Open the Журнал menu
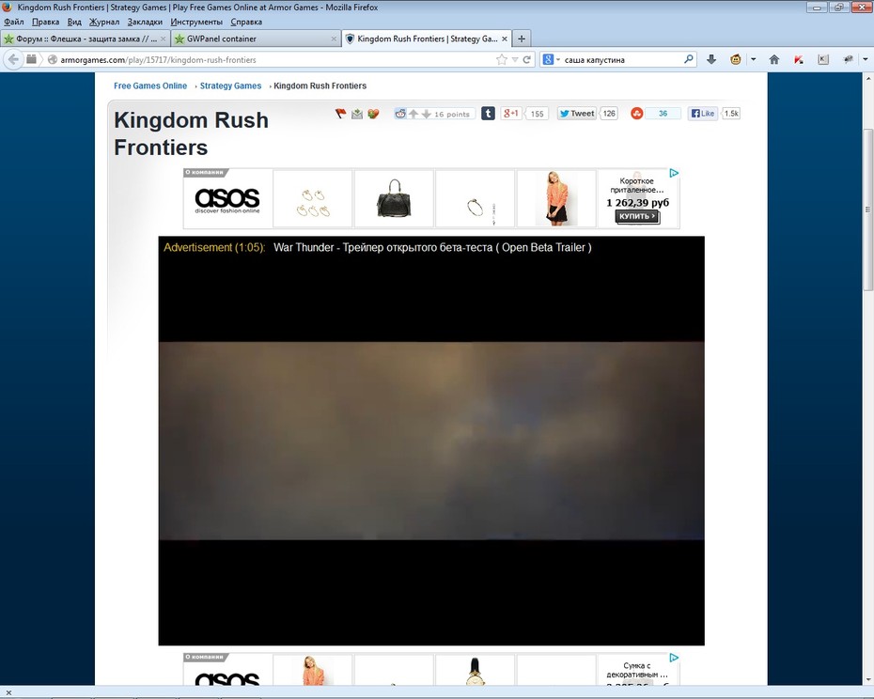Viewport: 874px width, 699px height. click(x=104, y=22)
